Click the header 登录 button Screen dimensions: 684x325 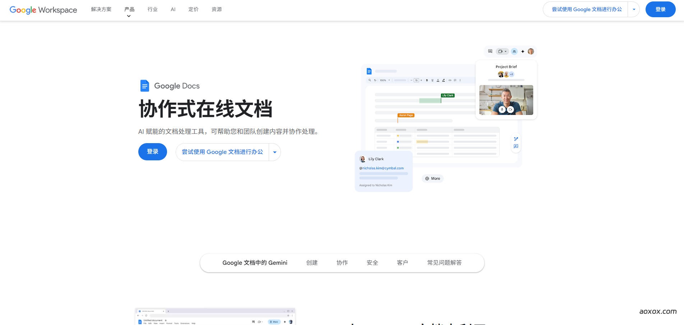660,9
